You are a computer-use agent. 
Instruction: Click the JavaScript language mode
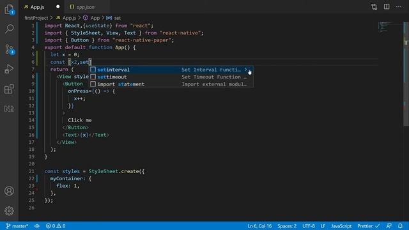(x=341, y=226)
